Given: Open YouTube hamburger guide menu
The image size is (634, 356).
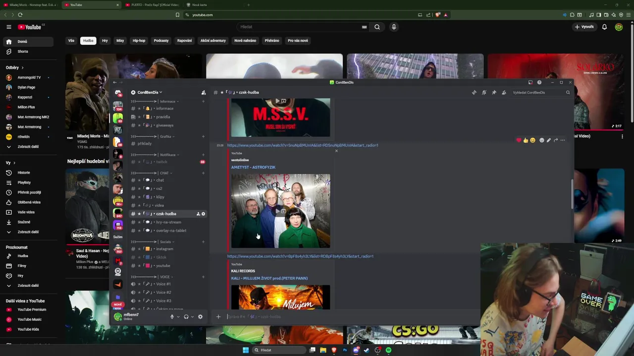Looking at the screenshot, I should pyautogui.click(x=8, y=27).
